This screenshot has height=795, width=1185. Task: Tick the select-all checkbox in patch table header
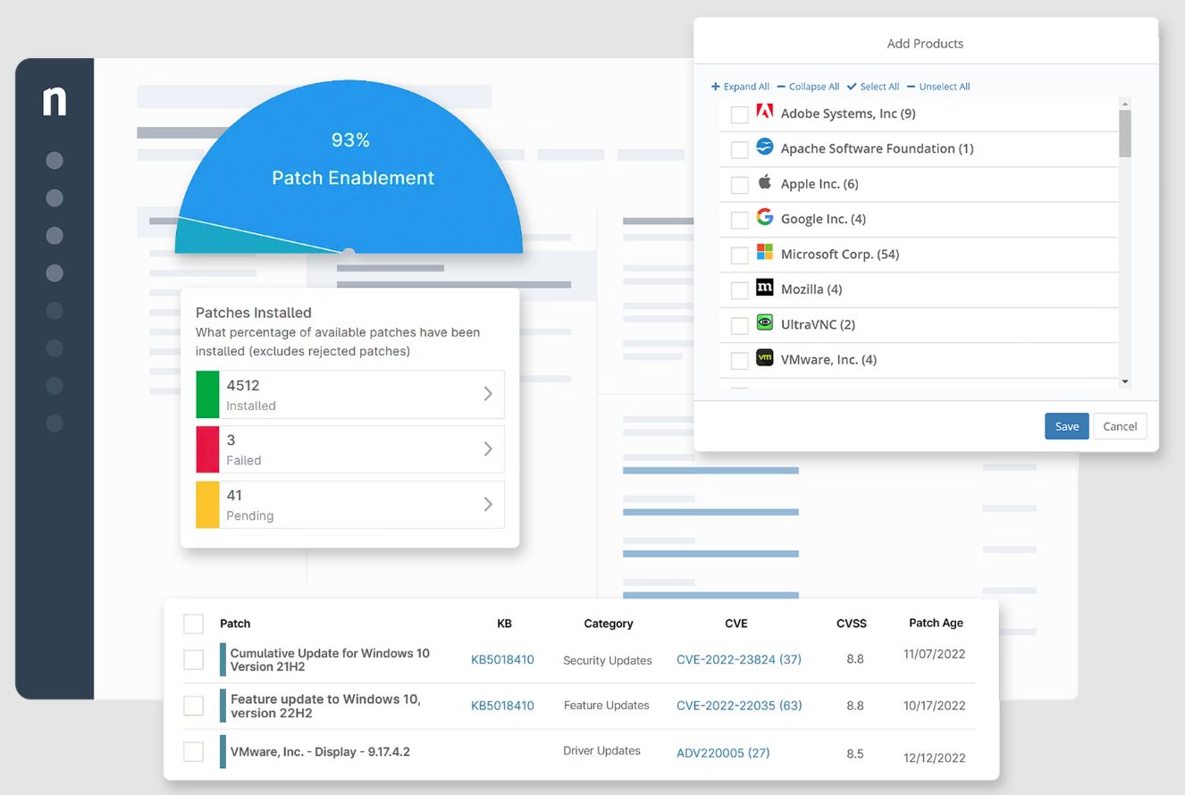[x=193, y=623]
